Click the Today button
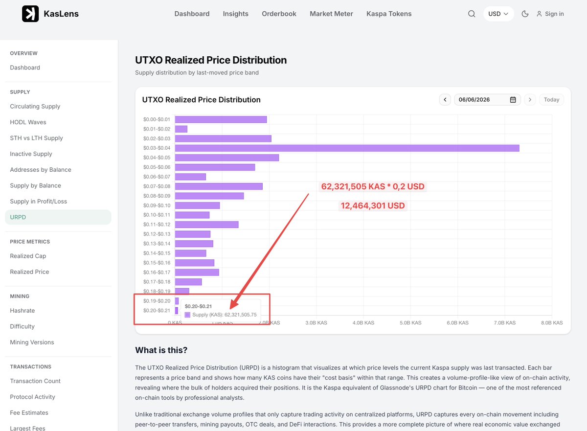The width and height of the screenshot is (587, 431). click(551, 100)
